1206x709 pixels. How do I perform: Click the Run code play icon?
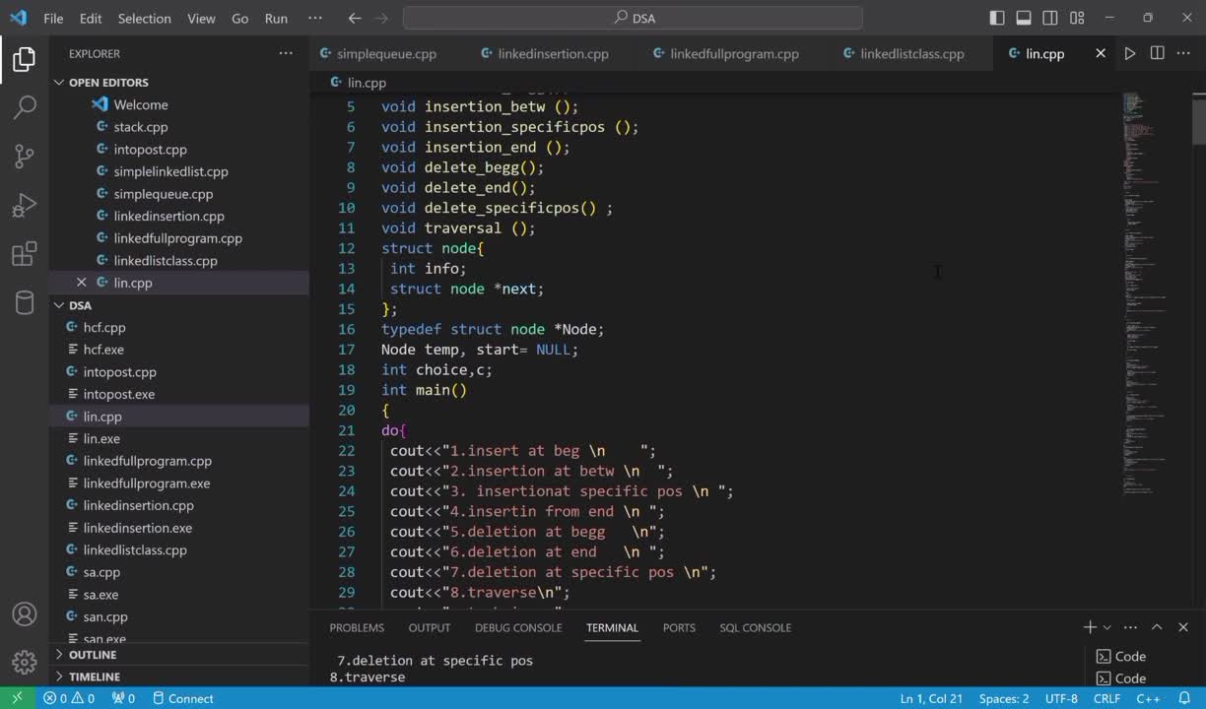1130,53
